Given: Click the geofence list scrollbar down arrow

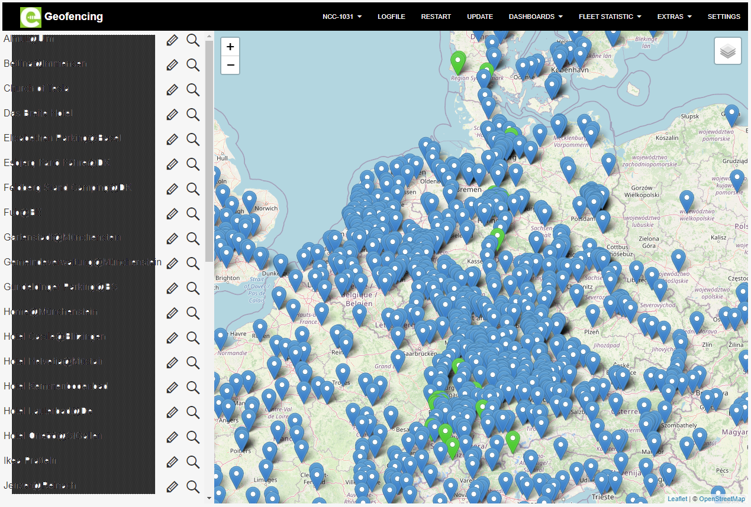Looking at the screenshot, I should (208, 498).
